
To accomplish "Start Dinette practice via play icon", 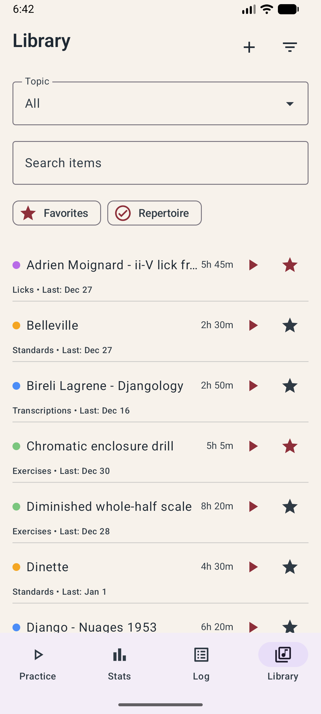I will click(253, 567).
